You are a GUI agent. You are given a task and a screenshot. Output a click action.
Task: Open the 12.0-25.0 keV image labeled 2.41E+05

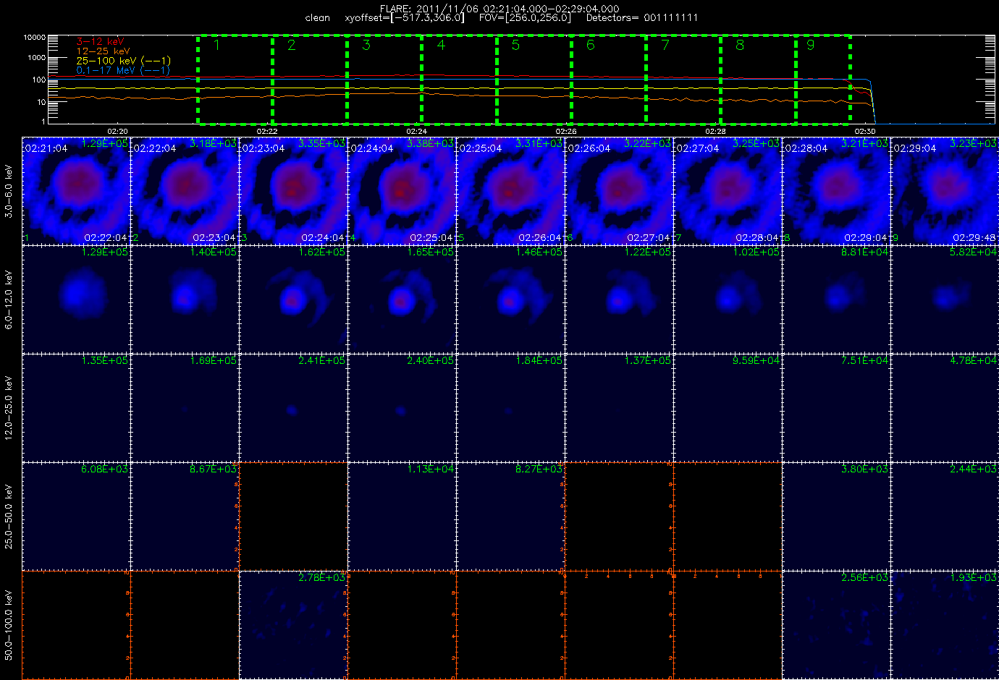tap(293, 407)
